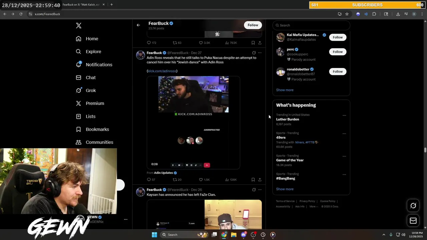Screen dimensions: 427x240
Task: Play the Adin Ross video clip
Action: [x=193, y=123]
